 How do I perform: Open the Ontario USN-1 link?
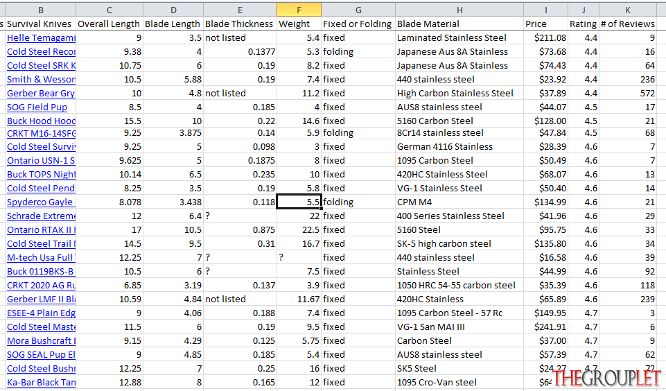point(41,161)
